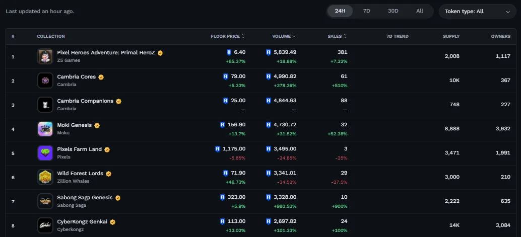Sort table by Volume column
Image resolution: width=521 pixels, height=237 pixels.
pyautogui.click(x=284, y=37)
